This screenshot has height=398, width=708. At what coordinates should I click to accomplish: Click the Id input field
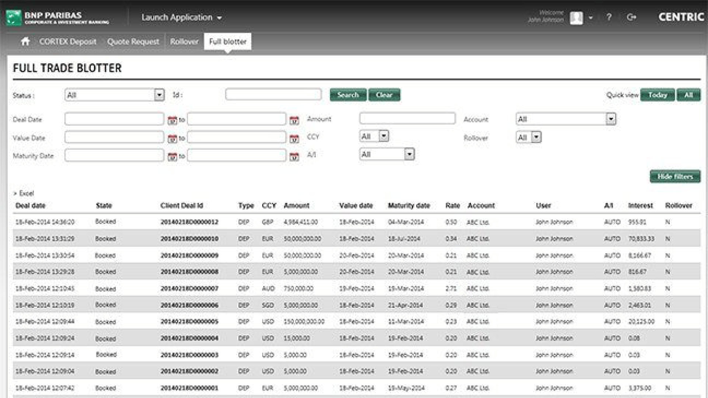tap(273, 95)
